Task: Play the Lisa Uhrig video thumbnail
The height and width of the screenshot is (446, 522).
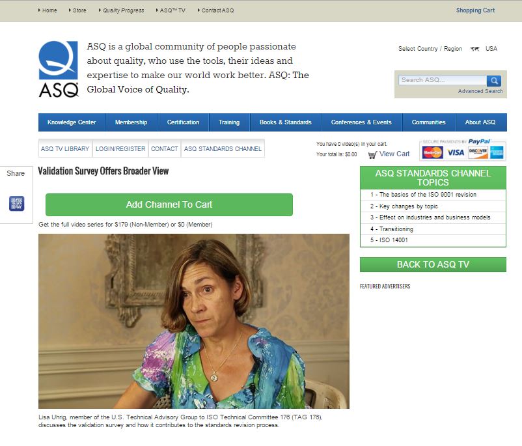Action: (x=194, y=321)
